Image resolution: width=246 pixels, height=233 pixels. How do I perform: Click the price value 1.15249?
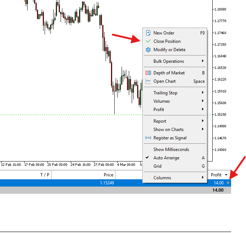tap(107, 183)
